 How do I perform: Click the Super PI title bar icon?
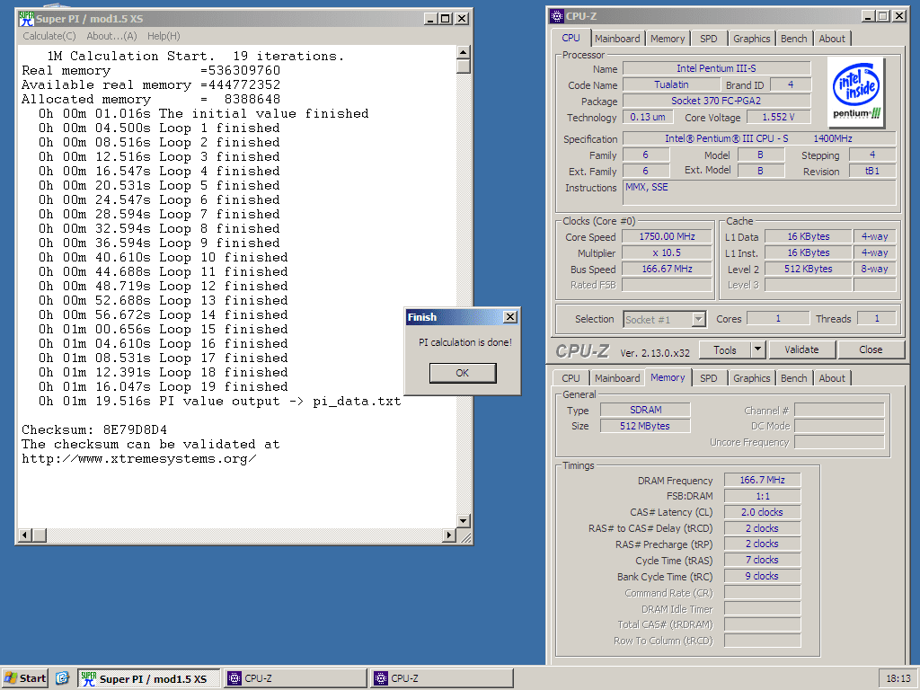(26, 19)
